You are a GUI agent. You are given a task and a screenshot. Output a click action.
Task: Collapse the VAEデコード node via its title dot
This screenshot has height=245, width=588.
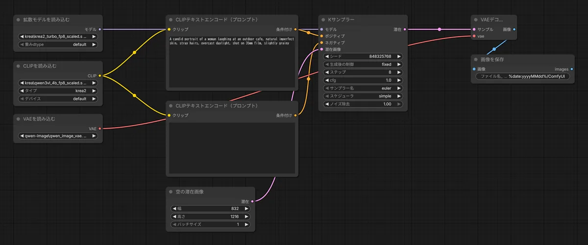coord(475,20)
